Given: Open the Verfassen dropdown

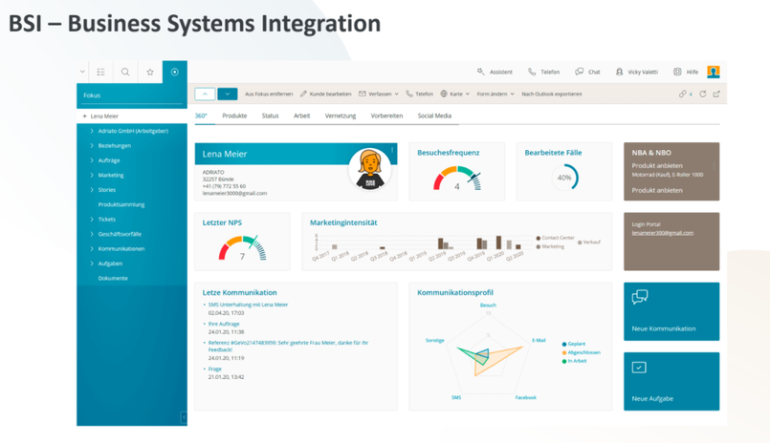Looking at the screenshot, I should coord(379,95).
